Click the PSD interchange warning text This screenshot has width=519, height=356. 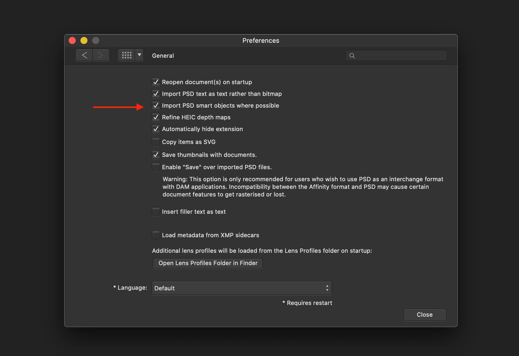(x=303, y=187)
